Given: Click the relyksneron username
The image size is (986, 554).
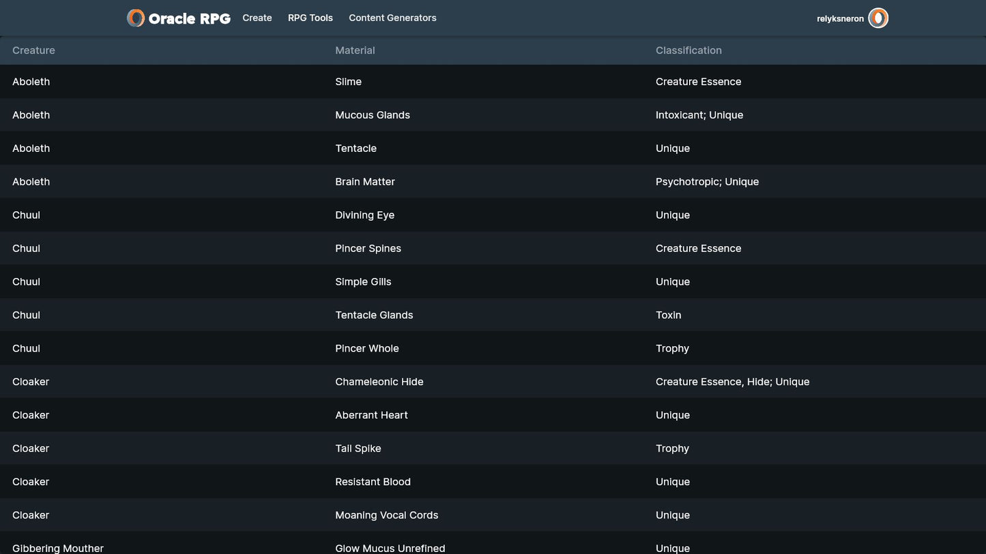Looking at the screenshot, I should (840, 19).
